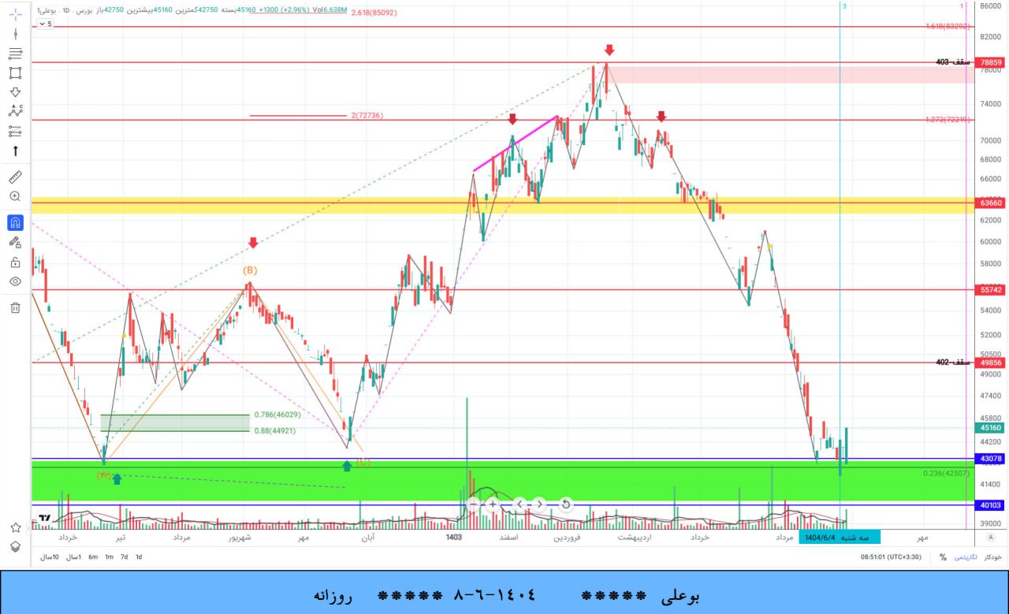
Task: Reset chart view with circular arrow
Action: (566, 504)
